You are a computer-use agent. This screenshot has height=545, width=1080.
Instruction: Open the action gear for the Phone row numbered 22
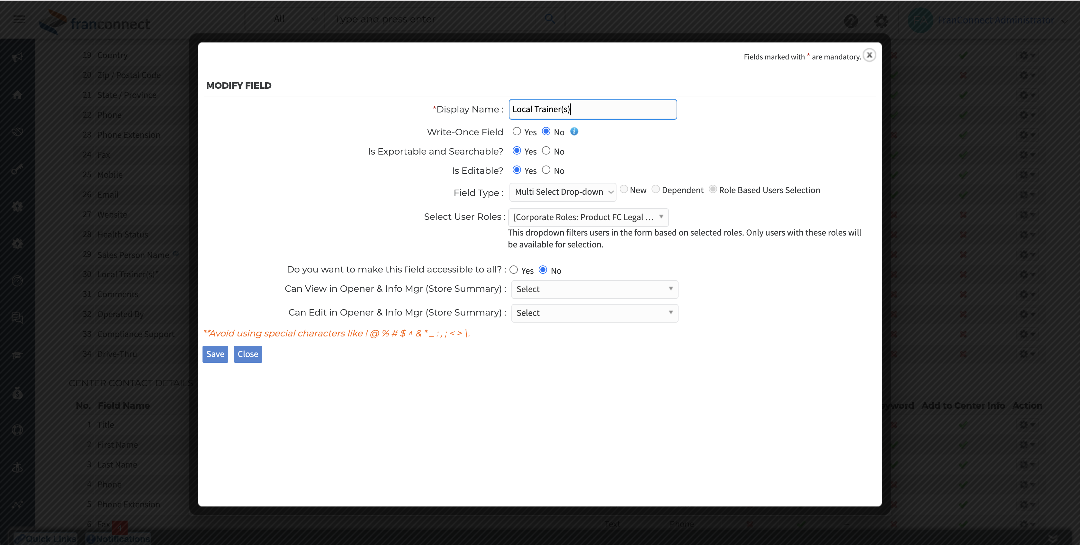1027,115
